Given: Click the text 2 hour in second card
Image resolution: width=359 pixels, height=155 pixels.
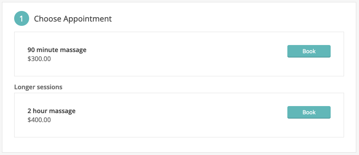Looking at the screenshot, I should [x=38, y=111].
